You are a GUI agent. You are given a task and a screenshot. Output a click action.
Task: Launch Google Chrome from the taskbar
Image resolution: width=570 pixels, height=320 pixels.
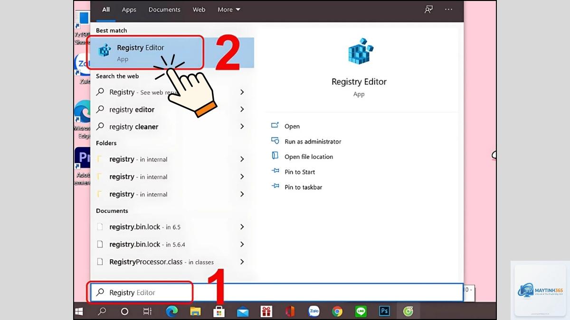[x=337, y=311]
